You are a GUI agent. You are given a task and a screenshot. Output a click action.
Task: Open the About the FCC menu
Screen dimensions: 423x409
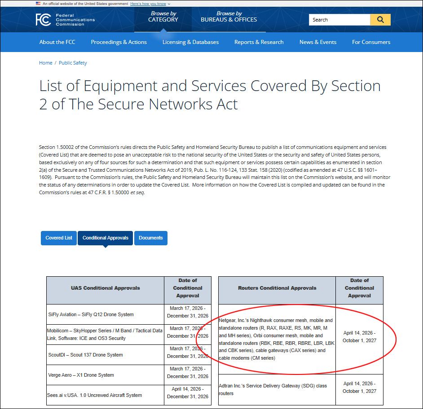(57, 42)
